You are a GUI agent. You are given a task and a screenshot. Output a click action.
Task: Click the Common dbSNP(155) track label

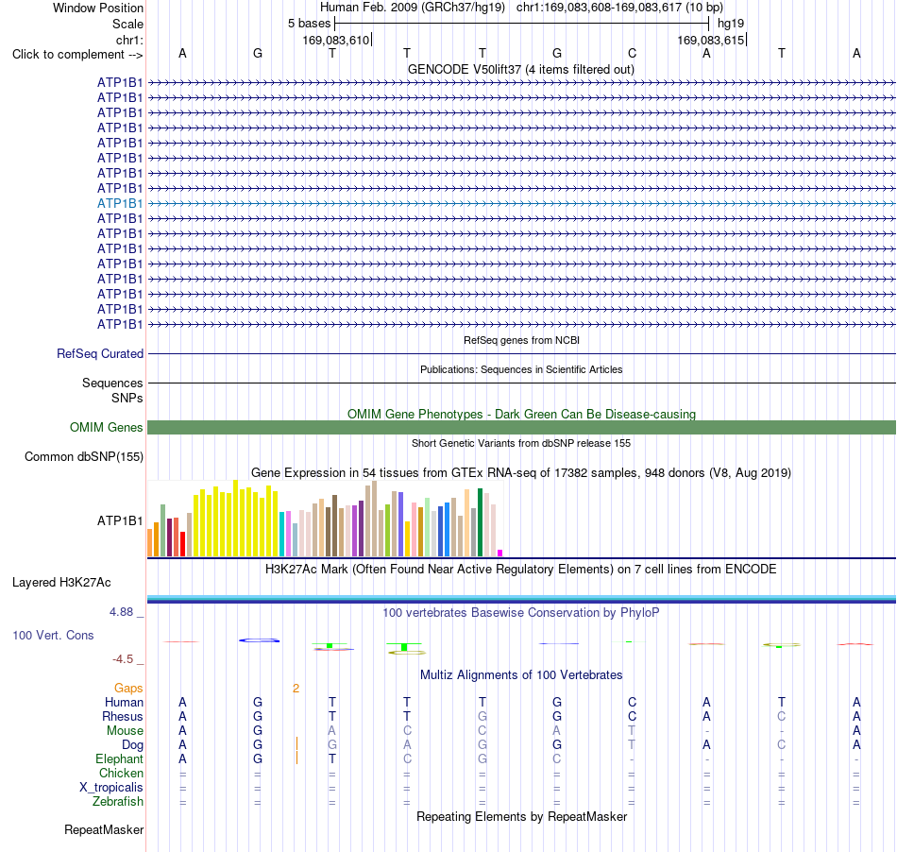(x=83, y=456)
